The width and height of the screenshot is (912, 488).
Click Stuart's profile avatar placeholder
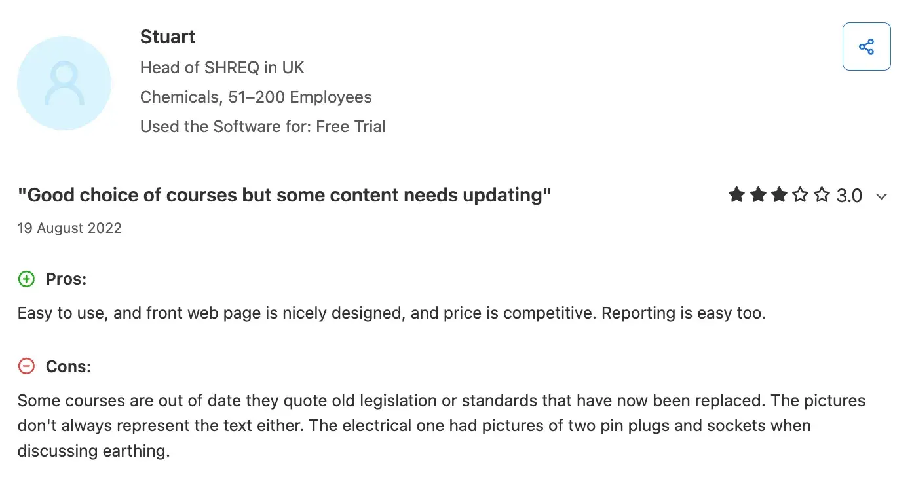(64, 83)
